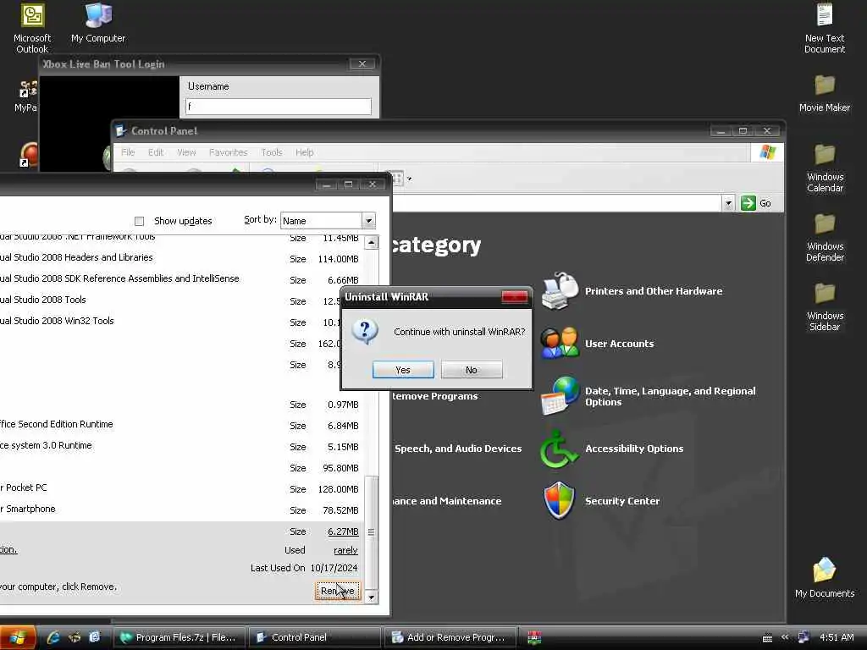Click User Accounts category icon
867x650 pixels.
560,343
